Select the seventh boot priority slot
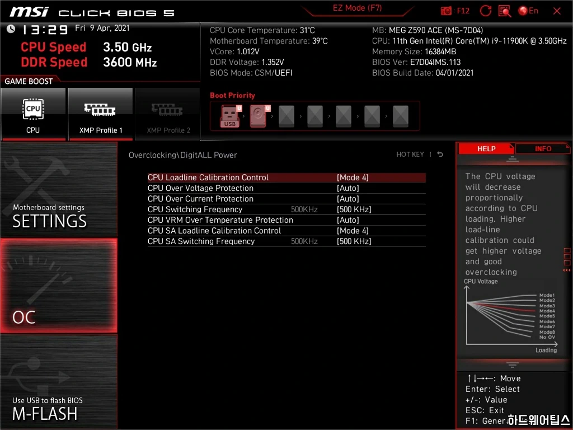This screenshot has height=430, width=573. coord(401,116)
